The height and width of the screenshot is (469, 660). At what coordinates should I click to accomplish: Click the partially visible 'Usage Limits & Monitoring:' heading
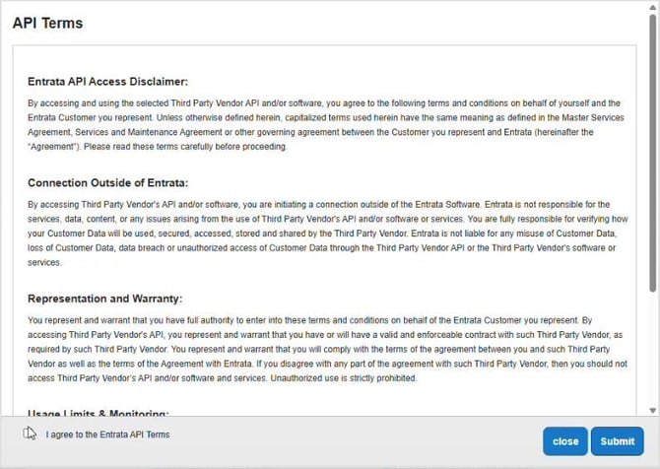tap(99, 412)
